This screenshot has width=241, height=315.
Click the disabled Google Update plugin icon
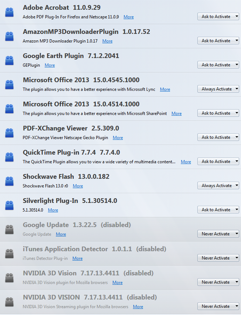pos(9,230)
